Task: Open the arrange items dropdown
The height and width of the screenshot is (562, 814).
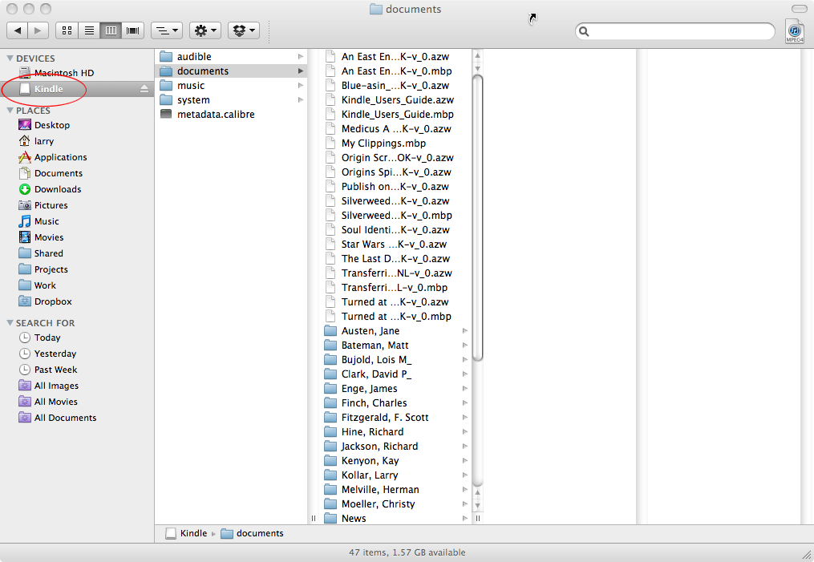Action: pyautogui.click(x=167, y=30)
